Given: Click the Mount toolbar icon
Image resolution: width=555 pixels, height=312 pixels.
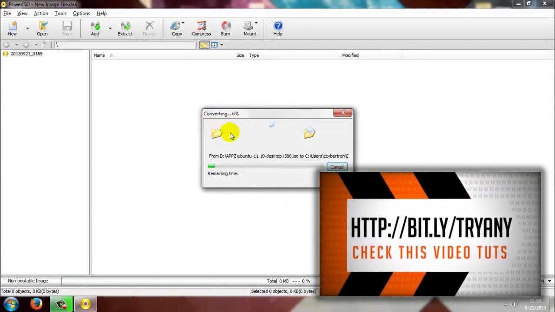Looking at the screenshot, I should [x=250, y=29].
